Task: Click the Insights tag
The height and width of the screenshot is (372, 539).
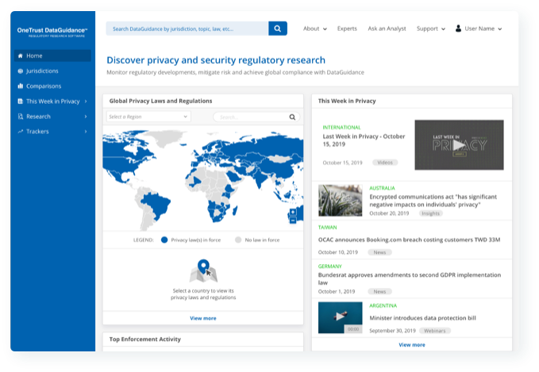Action: point(430,213)
